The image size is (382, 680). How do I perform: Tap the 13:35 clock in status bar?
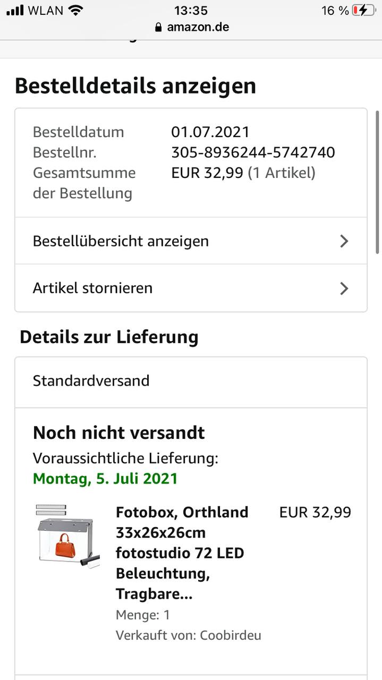pos(191,10)
